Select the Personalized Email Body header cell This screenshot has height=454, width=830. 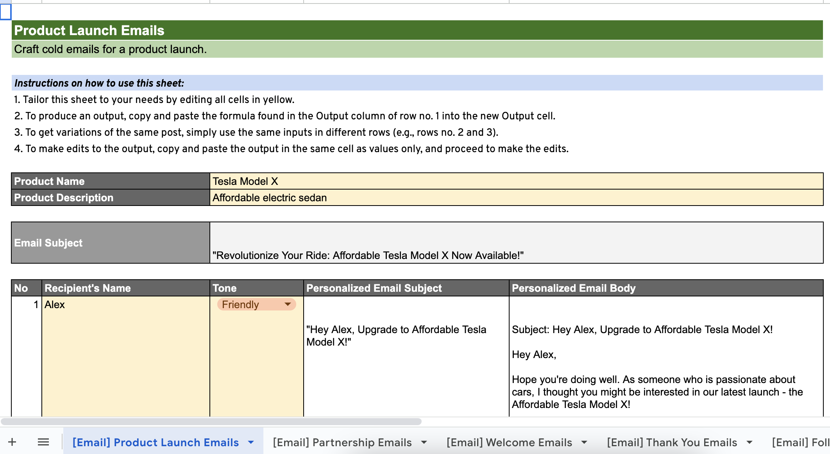666,288
